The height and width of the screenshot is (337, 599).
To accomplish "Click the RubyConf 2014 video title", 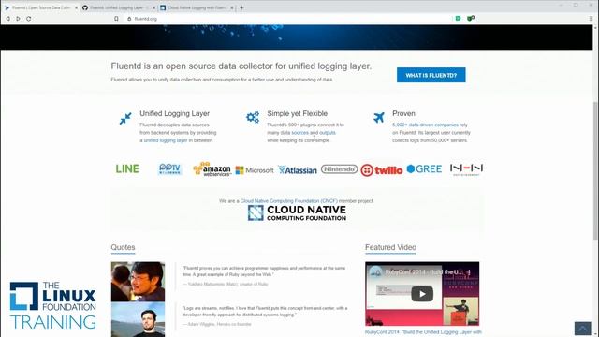I will pyautogui.click(x=428, y=272).
